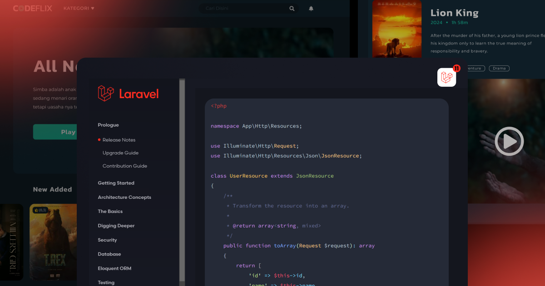Expand the Eloquent ORM section
This screenshot has width=545, height=286.
114,268
